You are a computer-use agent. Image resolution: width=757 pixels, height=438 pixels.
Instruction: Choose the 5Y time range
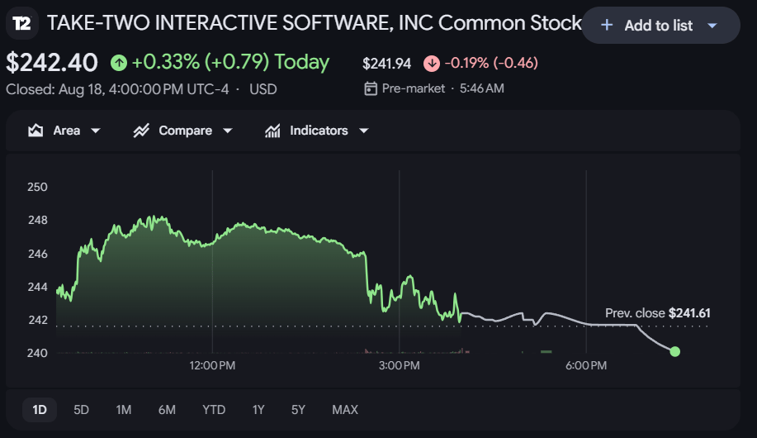tap(298, 410)
